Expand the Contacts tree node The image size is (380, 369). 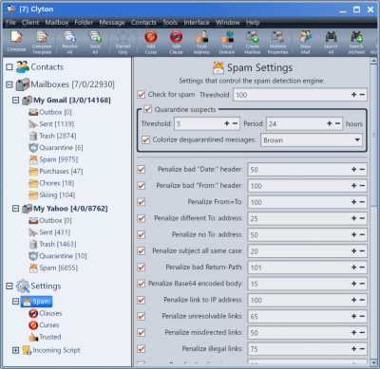(9, 67)
